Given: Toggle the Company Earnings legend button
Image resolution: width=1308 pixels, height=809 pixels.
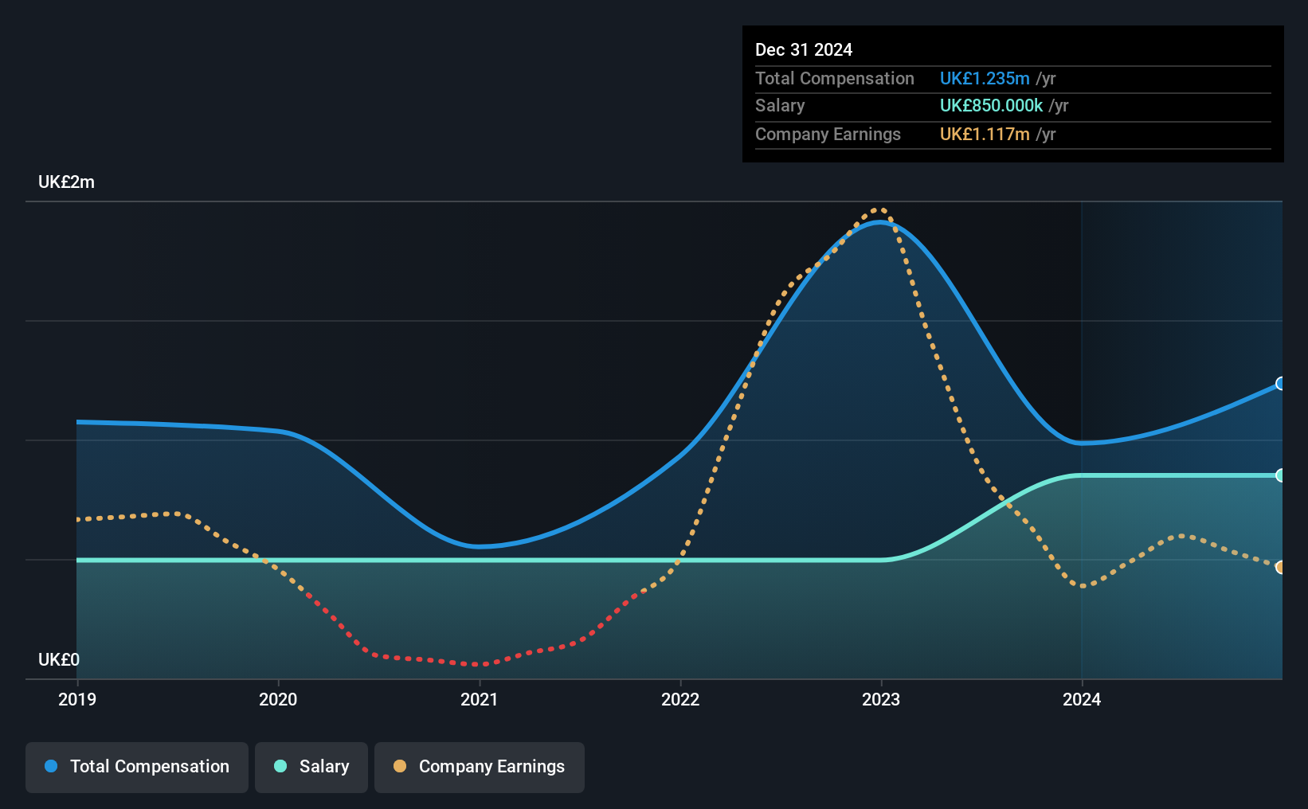Looking at the screenshot, I should point(480,767).
